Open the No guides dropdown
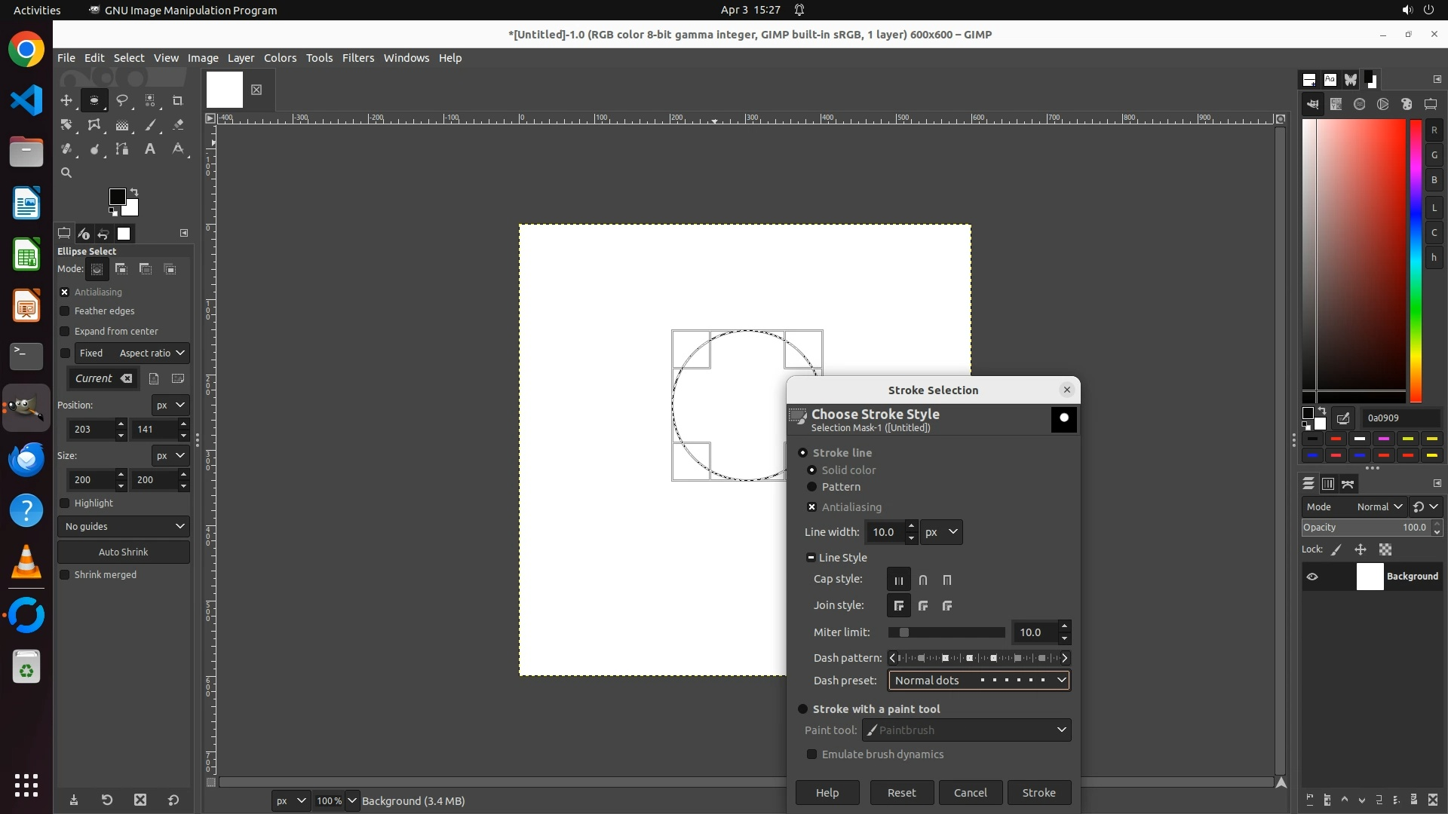Image resolution: width=1448 pixels, height=814 pixels. [x=124, y=527]
